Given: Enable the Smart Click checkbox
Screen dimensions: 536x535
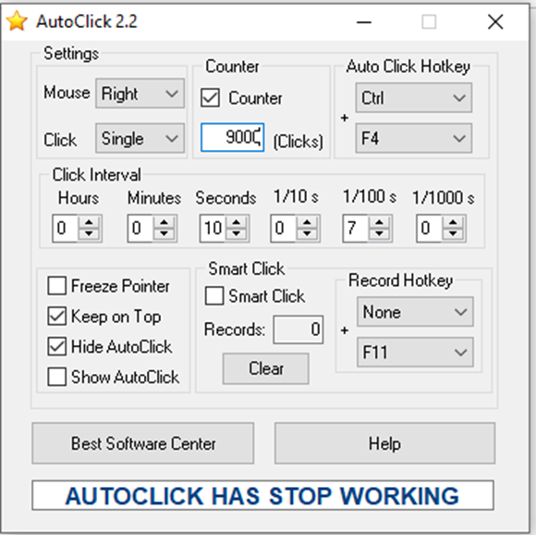Looking at the screenshot, I should point(214,296).
